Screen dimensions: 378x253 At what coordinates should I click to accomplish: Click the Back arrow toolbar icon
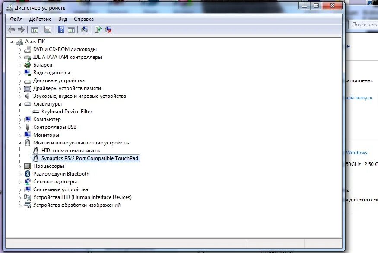pyautogui.click(x=11, y=30)
